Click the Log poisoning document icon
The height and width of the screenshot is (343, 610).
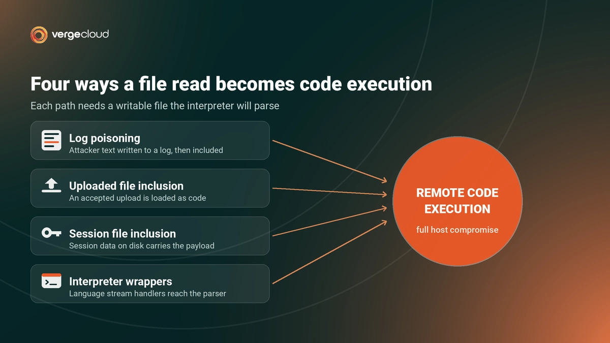pyautogui.click(x=51, y=140)
